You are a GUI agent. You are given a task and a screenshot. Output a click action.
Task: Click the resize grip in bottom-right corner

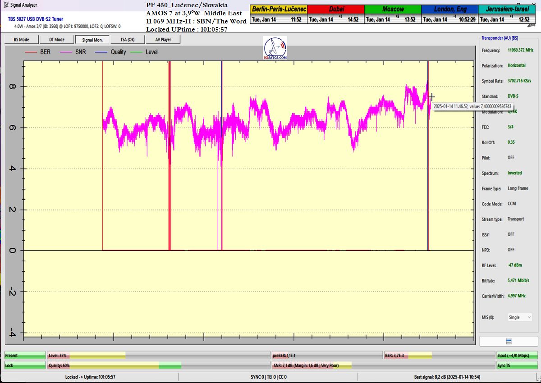(537, 379)
